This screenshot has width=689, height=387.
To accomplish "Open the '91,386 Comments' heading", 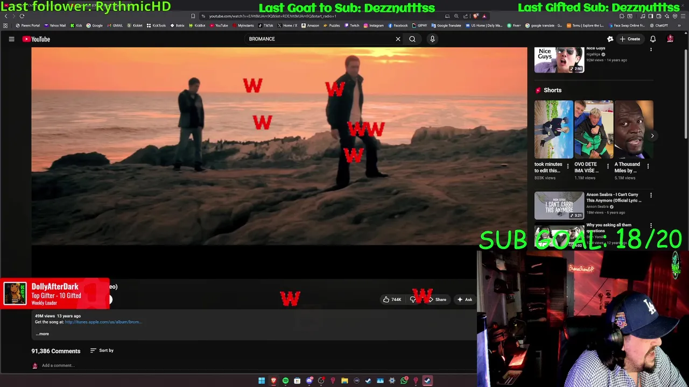I will (55, 351).
